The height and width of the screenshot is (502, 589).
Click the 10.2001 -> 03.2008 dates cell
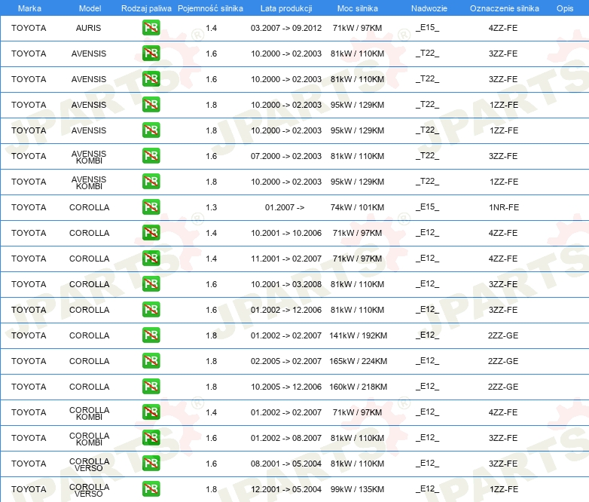[x=286, y=284]
